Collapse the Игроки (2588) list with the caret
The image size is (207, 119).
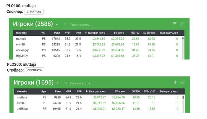tap(57, 24)
